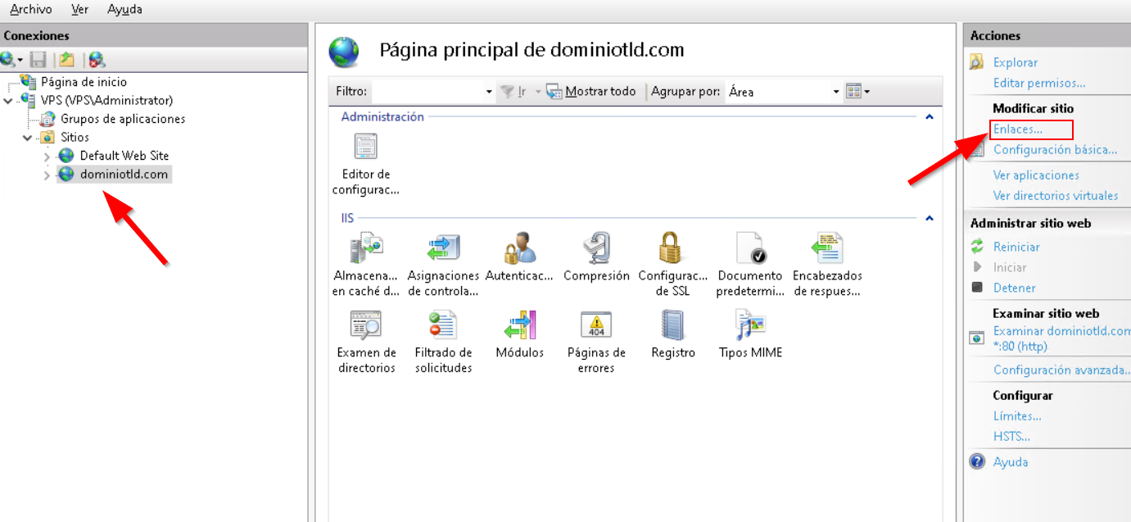Viewport: 1131px width, 522px height.
Task: Click Ver directorios virtuales
Action: (1056, 196)
